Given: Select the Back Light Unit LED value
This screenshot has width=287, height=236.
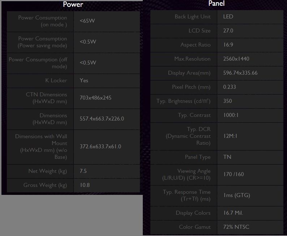Looking at the screenshot, I should point(228,17).
